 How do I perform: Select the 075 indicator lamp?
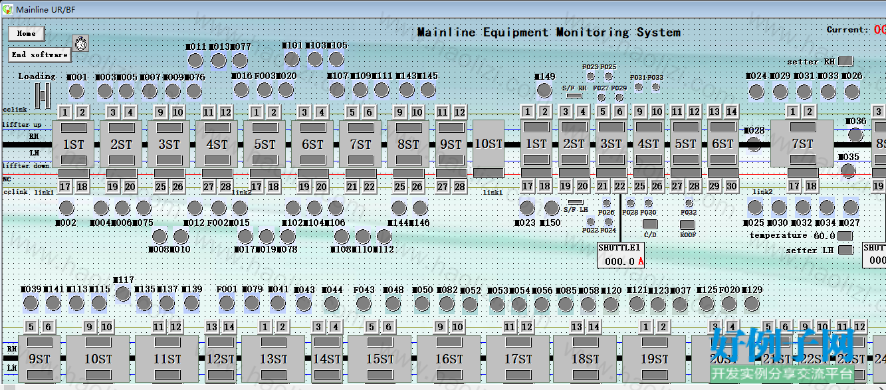click(144, 208)
